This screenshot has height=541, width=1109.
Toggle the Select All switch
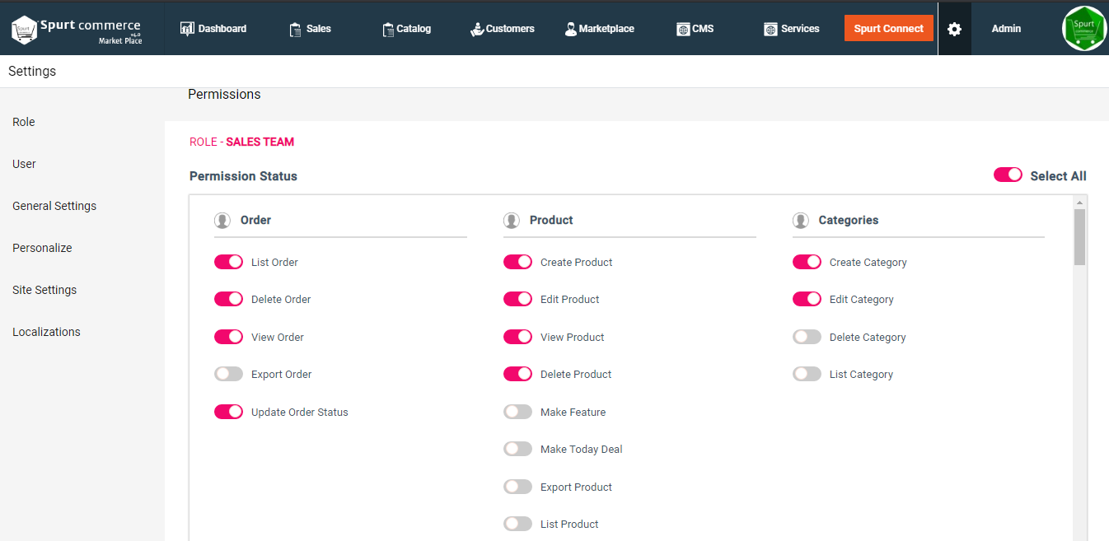point(1008,175)
